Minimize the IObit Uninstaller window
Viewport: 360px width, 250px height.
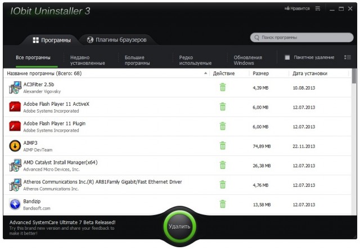(332, 9)
